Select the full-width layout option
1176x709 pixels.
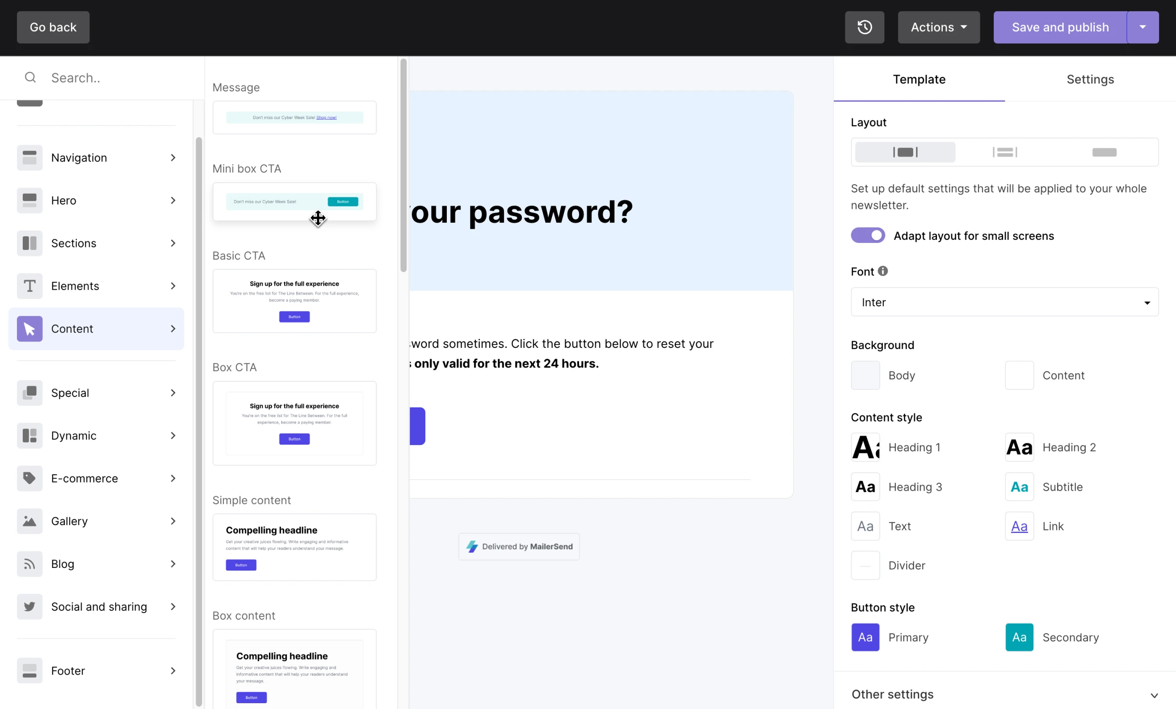pyautogui.click(x=1104, y=152)
